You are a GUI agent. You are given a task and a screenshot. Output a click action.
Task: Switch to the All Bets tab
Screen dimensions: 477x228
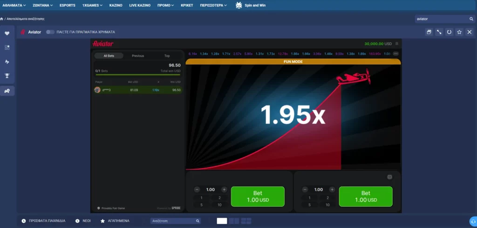click(x=109, y=56)
